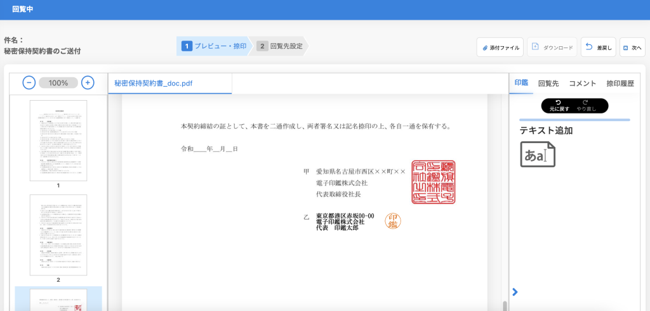Go to step 2 回覧先設定
Viewport: 650px width, 311px height.
[x=280, y=46]
